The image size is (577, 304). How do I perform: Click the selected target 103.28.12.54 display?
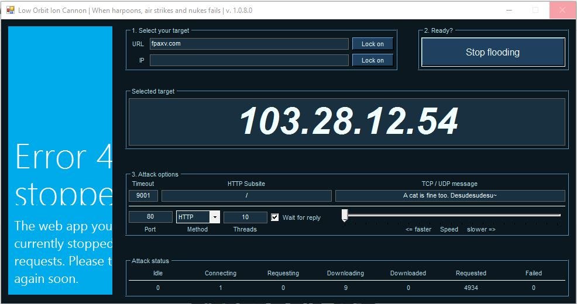(347, 122)
